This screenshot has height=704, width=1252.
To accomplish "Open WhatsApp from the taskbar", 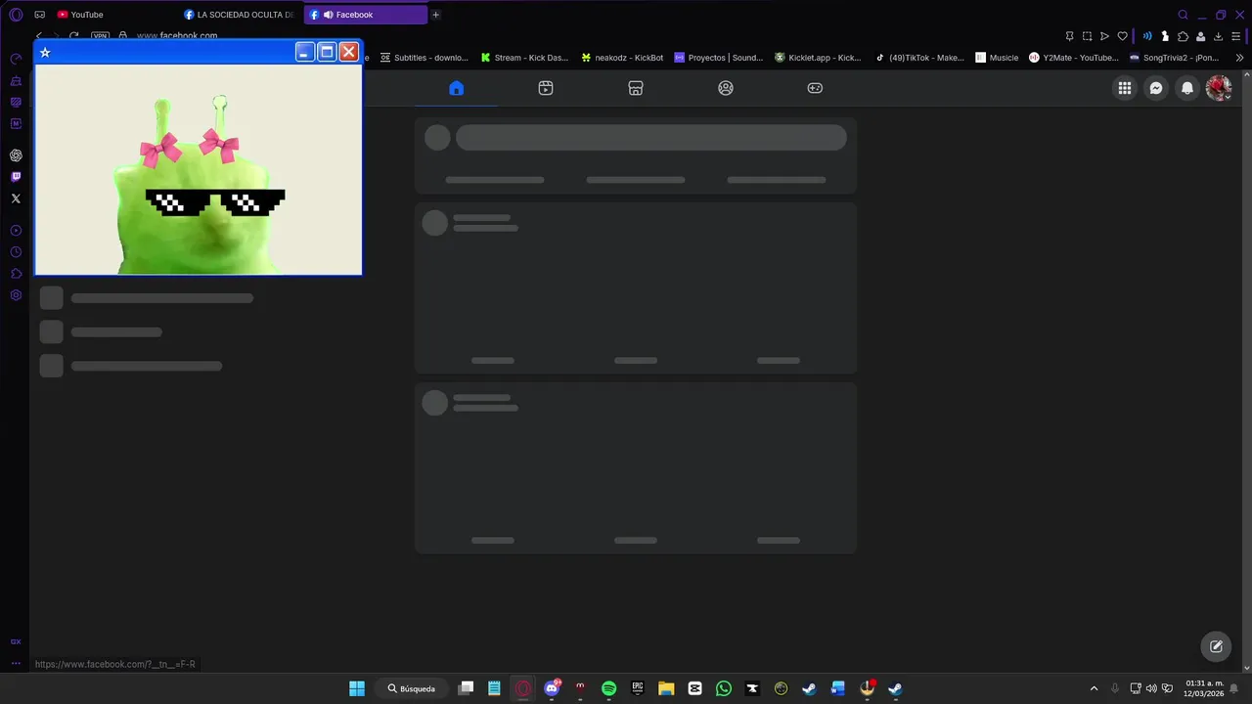I will click(x=724, y=688).
